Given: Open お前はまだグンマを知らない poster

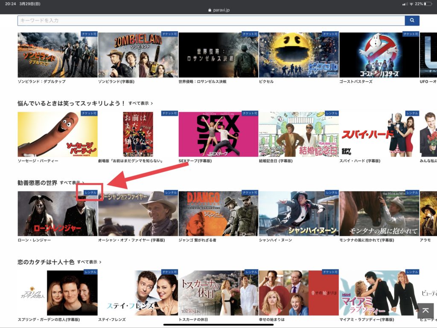Looking at the screenshot, I should coord(138,134).
